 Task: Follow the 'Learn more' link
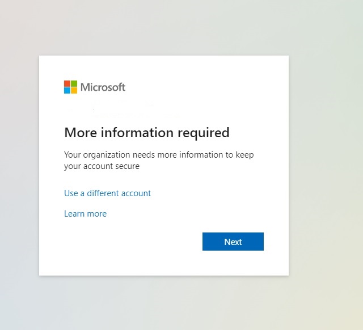(86, 214)
